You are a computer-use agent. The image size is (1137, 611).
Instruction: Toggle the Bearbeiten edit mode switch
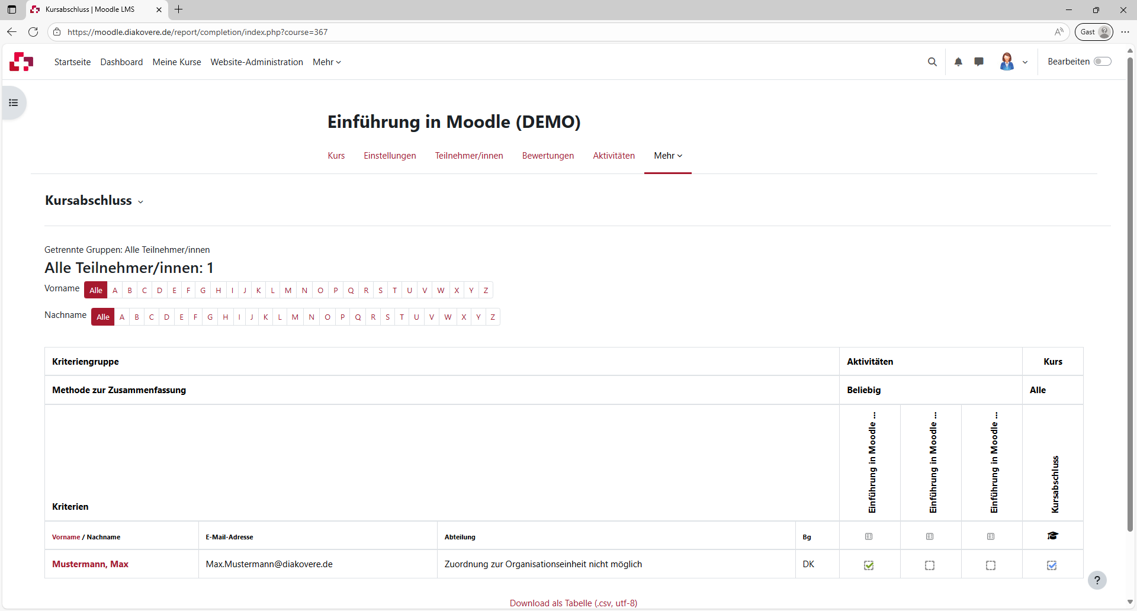point(1102,62)
